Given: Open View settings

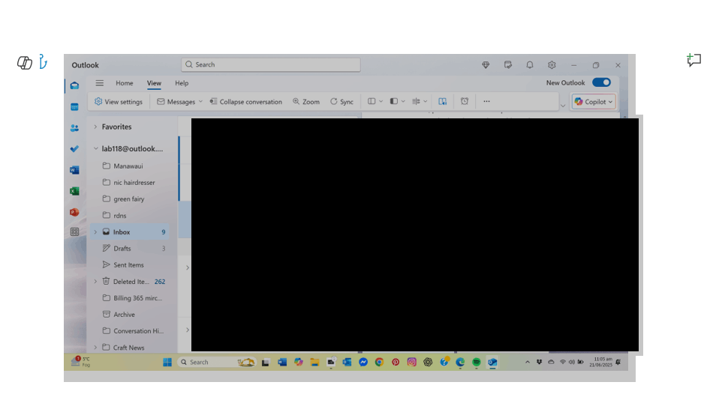Looking at the screenshot, I should click(119, 102).
